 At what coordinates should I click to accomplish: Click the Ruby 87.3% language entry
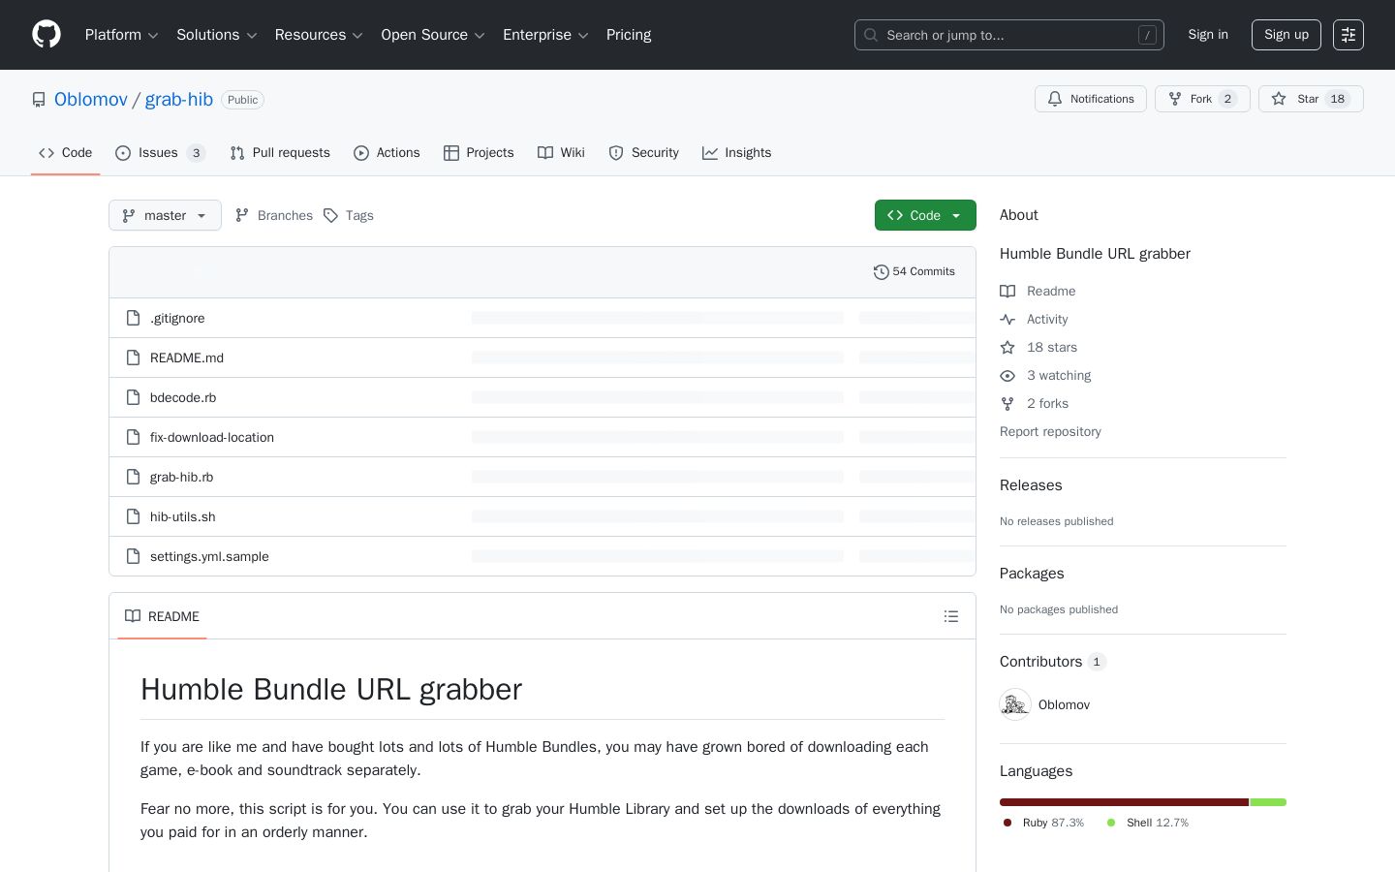pos(1043,823)
